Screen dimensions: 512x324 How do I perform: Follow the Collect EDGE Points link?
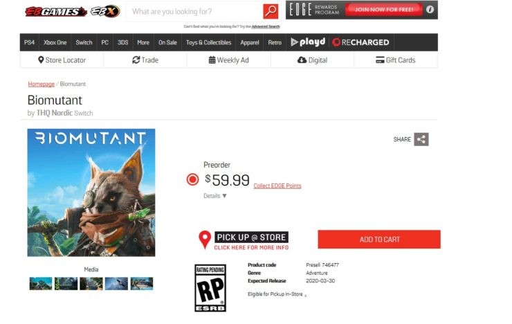click(x=277, y=186)
